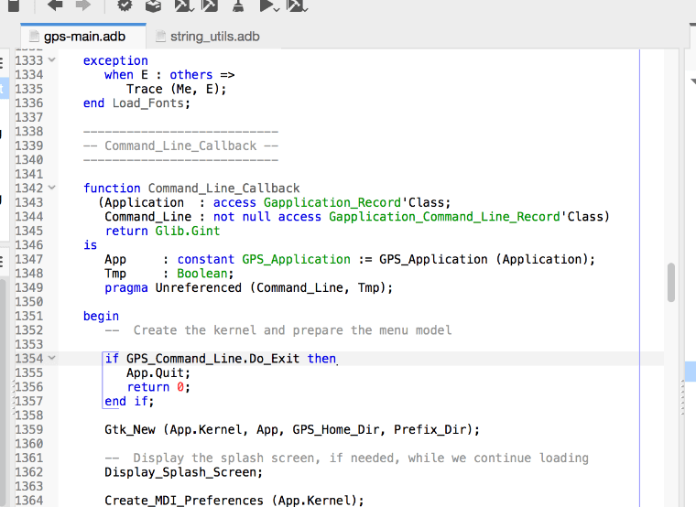Screen dimensions: 696x507
Task: Click the last hammer icon in toolbar
Action: point(296,5)
